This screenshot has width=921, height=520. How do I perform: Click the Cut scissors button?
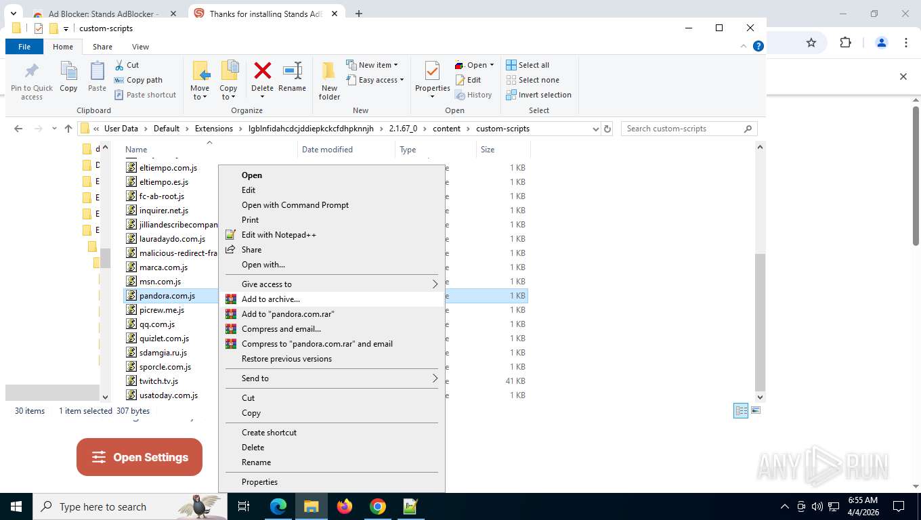click(x=127, y=65)
